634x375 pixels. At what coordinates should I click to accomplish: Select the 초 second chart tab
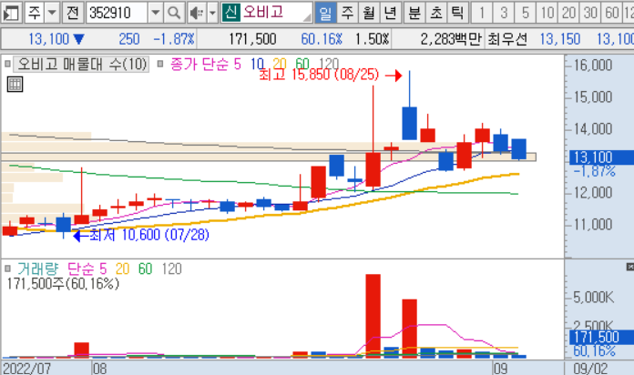tap(436, 13)
